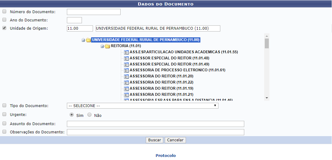
Task: Click the Buscar button
Action: pyautogui.click(x=154, y=140)
